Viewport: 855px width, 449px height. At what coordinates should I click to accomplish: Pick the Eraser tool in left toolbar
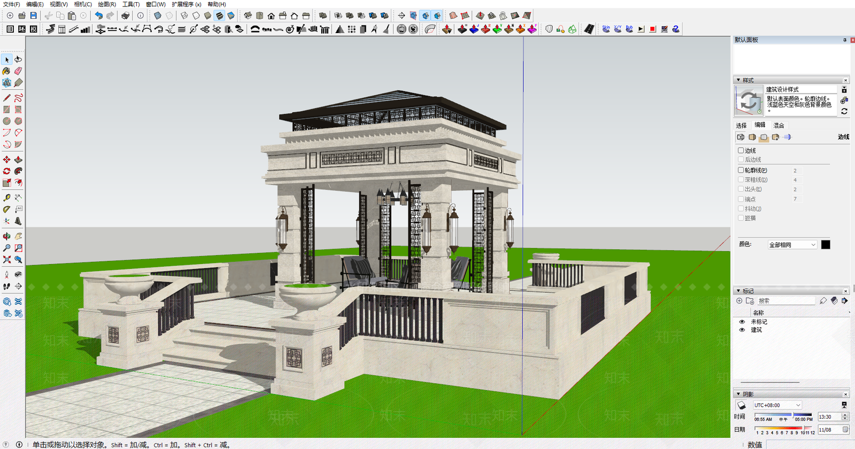(18, 71)
